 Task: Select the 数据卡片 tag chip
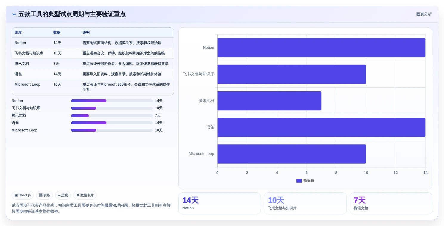(x=85, y=195)
